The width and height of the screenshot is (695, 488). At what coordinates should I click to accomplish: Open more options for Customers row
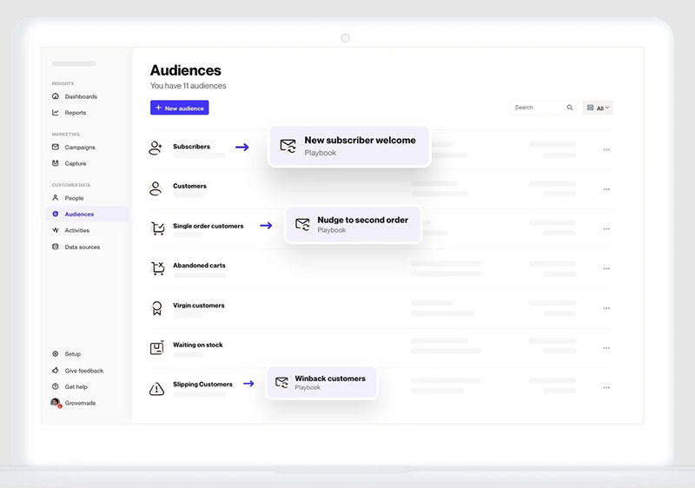(606, 189)
